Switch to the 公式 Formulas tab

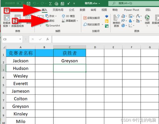(x=72, y=10)
